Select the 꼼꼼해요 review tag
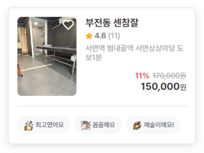Screen dimensions: 204x153 coord(98,125)
